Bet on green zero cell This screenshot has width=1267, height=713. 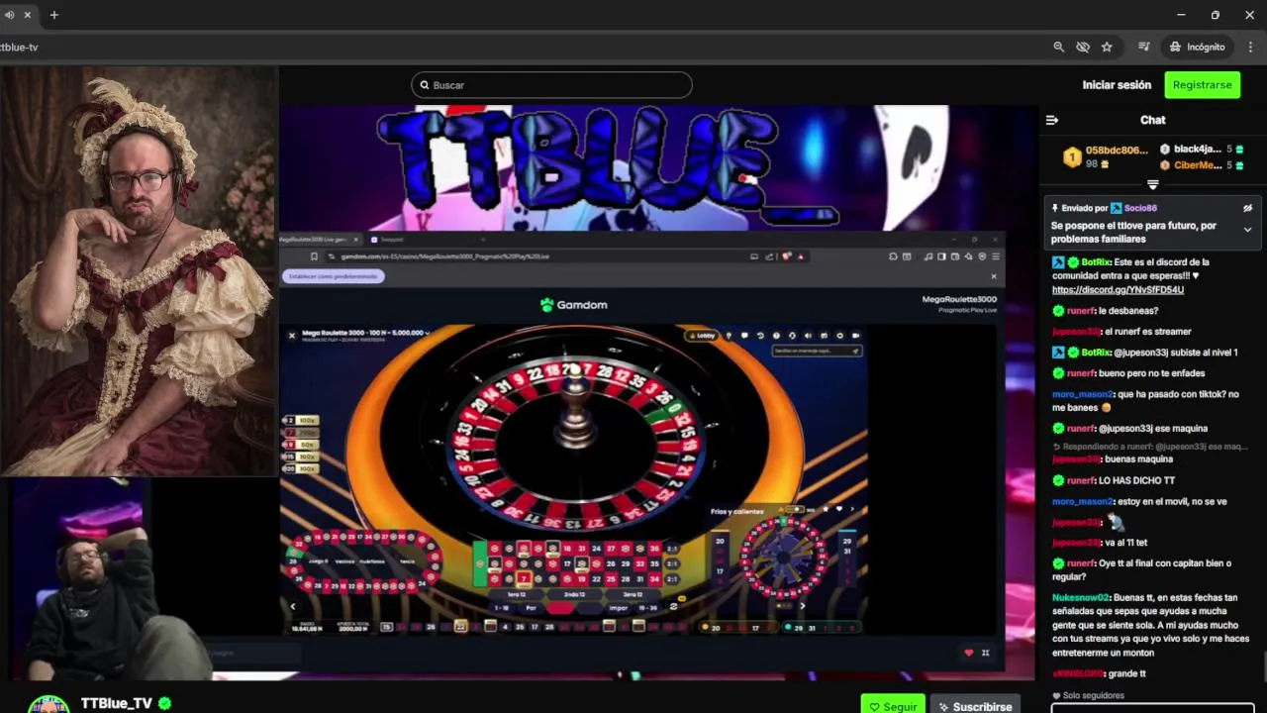[x=480, y=563]
